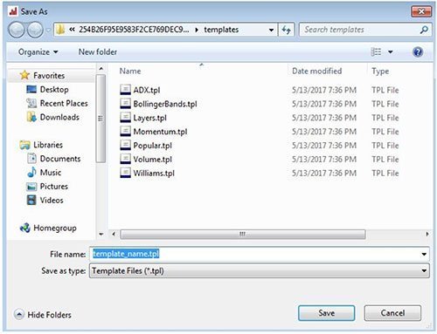437x334 pixels.
Task: Sort by Date modified column header
Action: [x=317, y=71]
